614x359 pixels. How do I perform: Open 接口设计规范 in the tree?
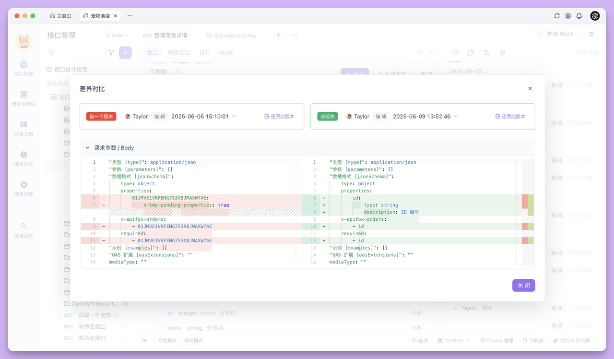pyautogui.click(x=67, y=69)
